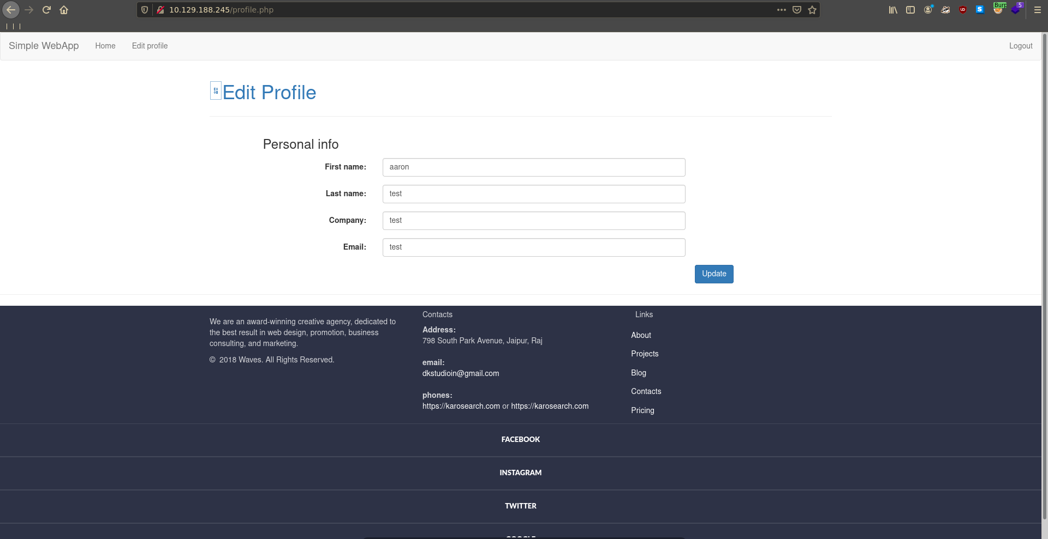
Task: Select Edit profile in the navbar
Action: 150,46
